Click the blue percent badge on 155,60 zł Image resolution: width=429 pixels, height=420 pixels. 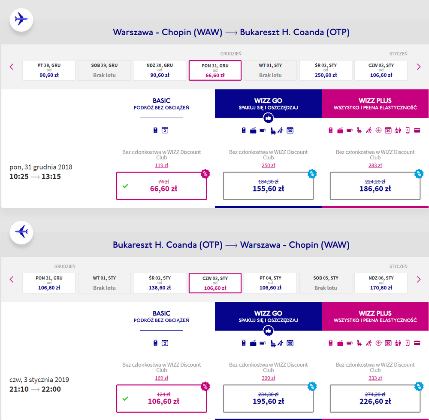[312, 173]
